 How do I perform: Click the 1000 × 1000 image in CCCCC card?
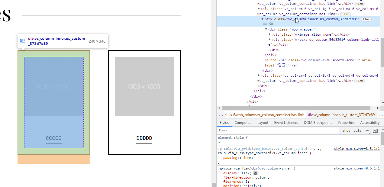[54, 86]
